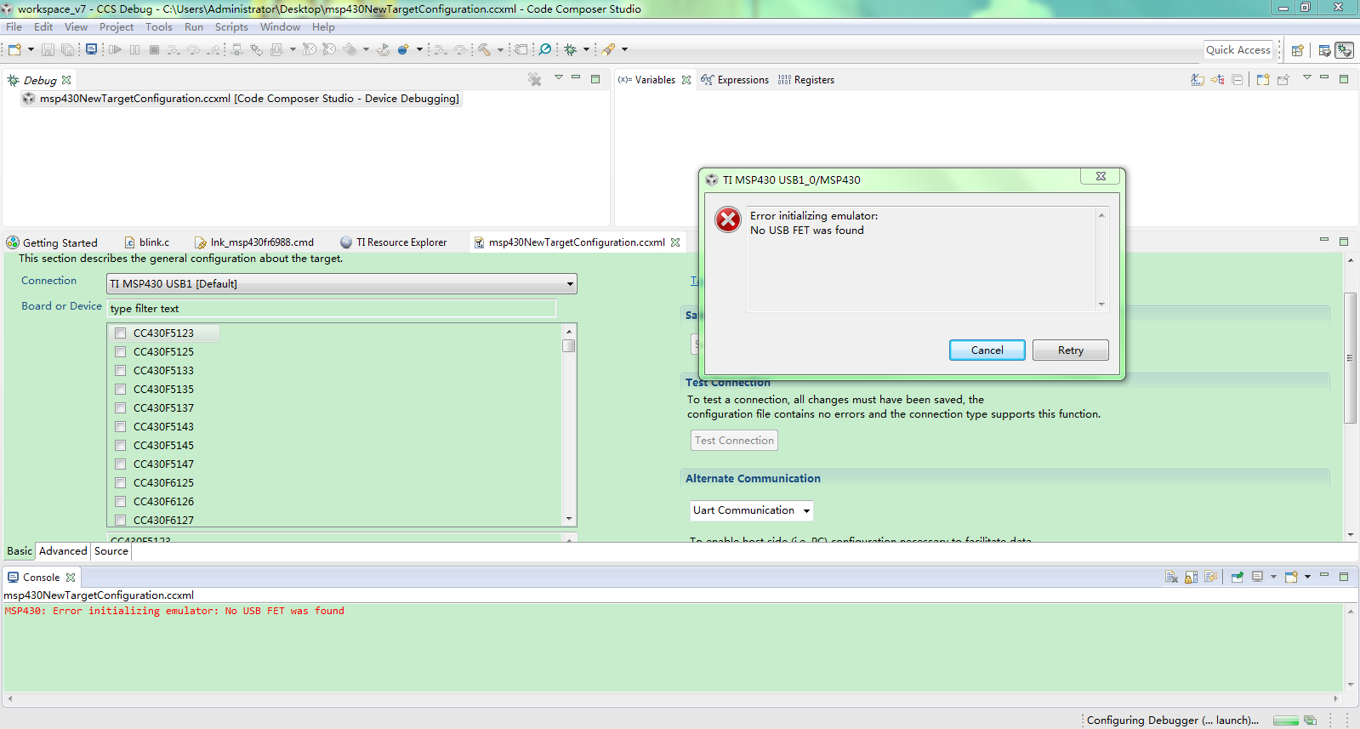Check the CC430F5133 device checkbox
Image resolution: width=1360 pixels, height=729 pixels.
[x=121, y=371]
